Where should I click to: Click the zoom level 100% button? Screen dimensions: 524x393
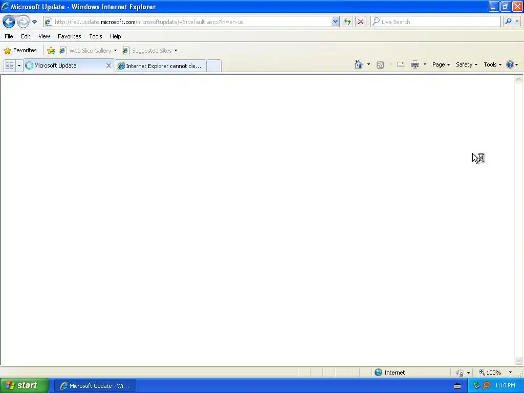[x=490, y=373]
